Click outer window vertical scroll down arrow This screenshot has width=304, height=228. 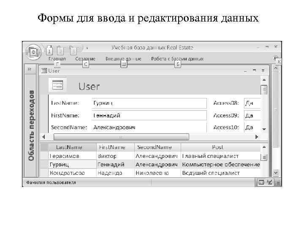pos(276,173)
